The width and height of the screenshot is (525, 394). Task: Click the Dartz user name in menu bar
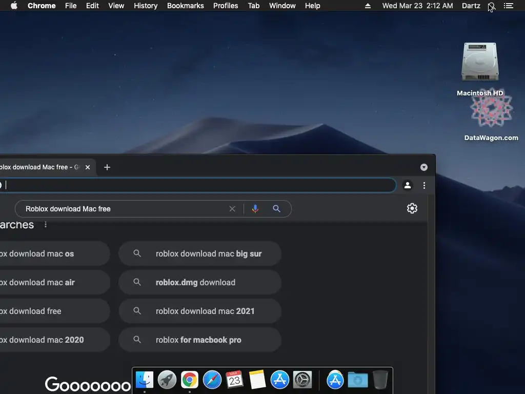tap(471, 6)
